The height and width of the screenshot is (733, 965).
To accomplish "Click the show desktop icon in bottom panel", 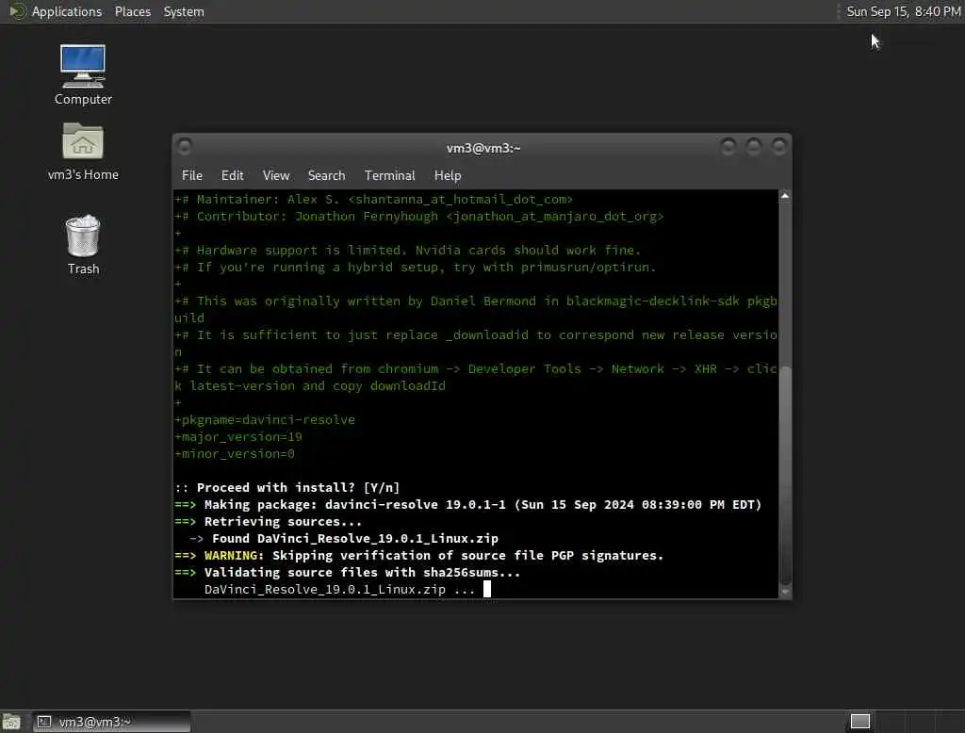I will (11, 722).
